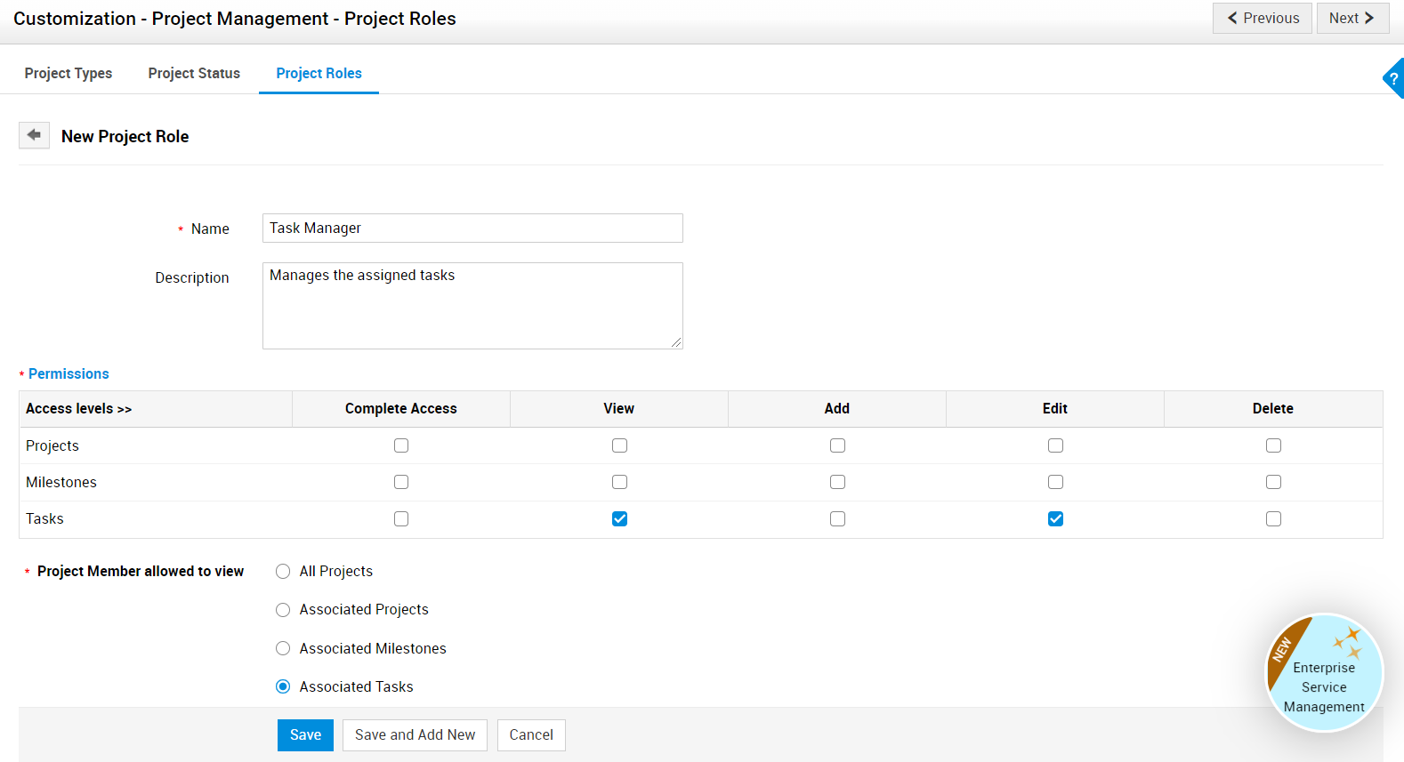Go to the Previous customization page
The width and height of the screenshot is (1404, 762).
click(x=1262, y=18)
